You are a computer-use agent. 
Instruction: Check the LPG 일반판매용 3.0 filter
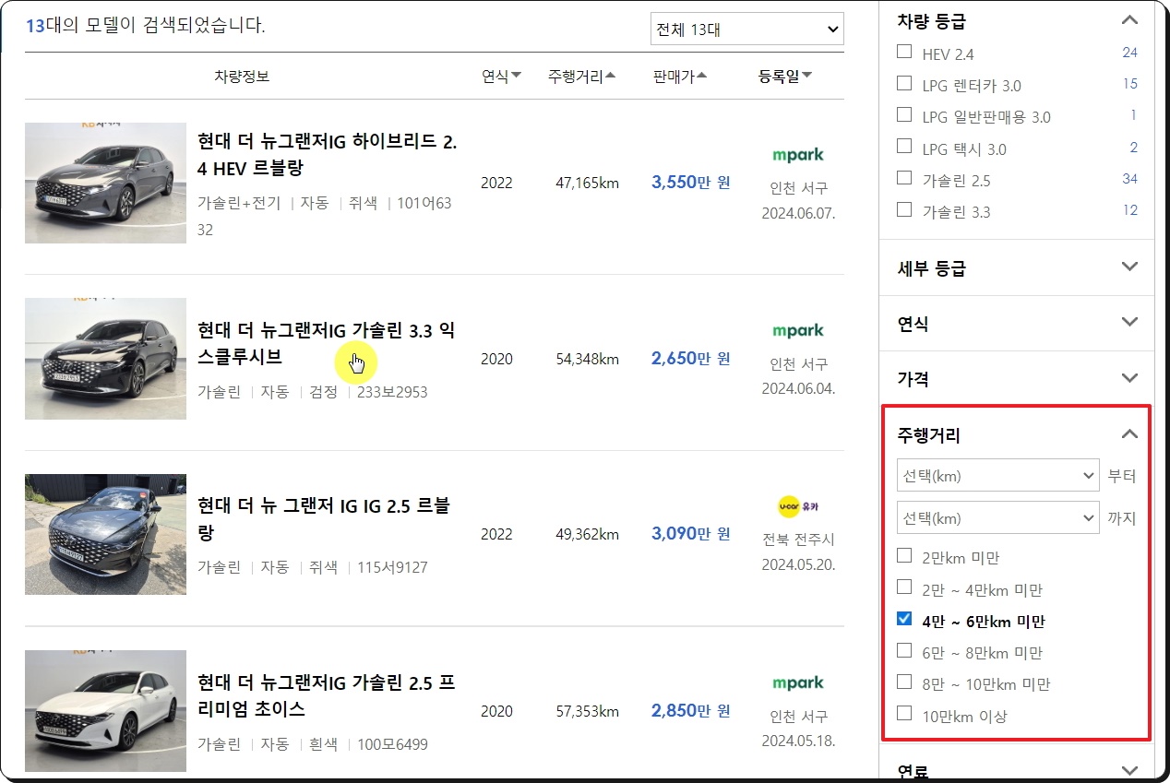click(904, 115)
